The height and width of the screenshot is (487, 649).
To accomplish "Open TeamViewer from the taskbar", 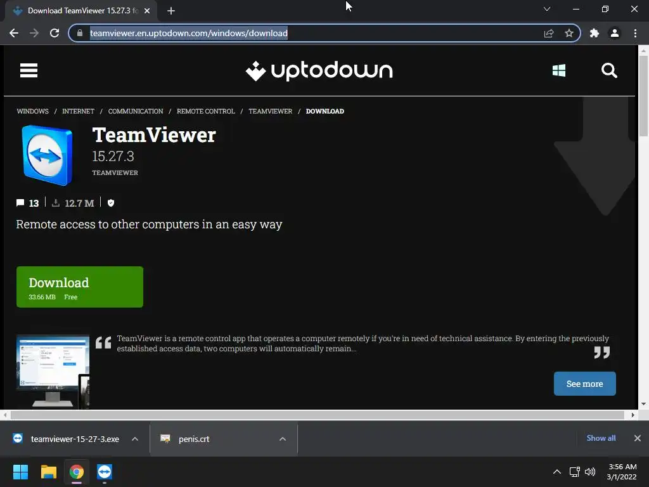I will (105, 472).
